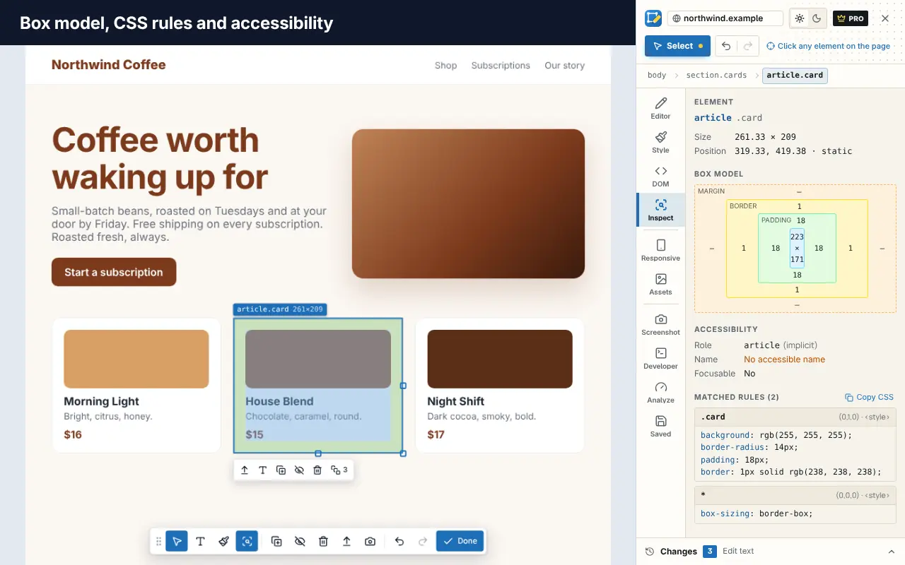The width and height of the screenshot is (905, 565).
Task: Toggle the blue Select mode button
Action: pyautogui.click(x=677, y=46)
